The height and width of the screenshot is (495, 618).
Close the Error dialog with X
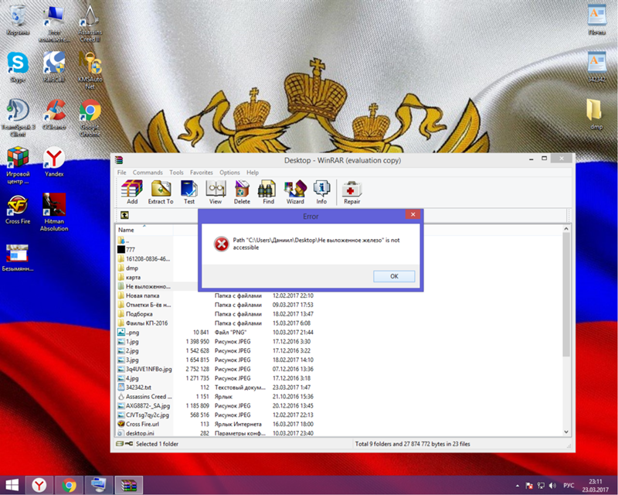(413, 214)
